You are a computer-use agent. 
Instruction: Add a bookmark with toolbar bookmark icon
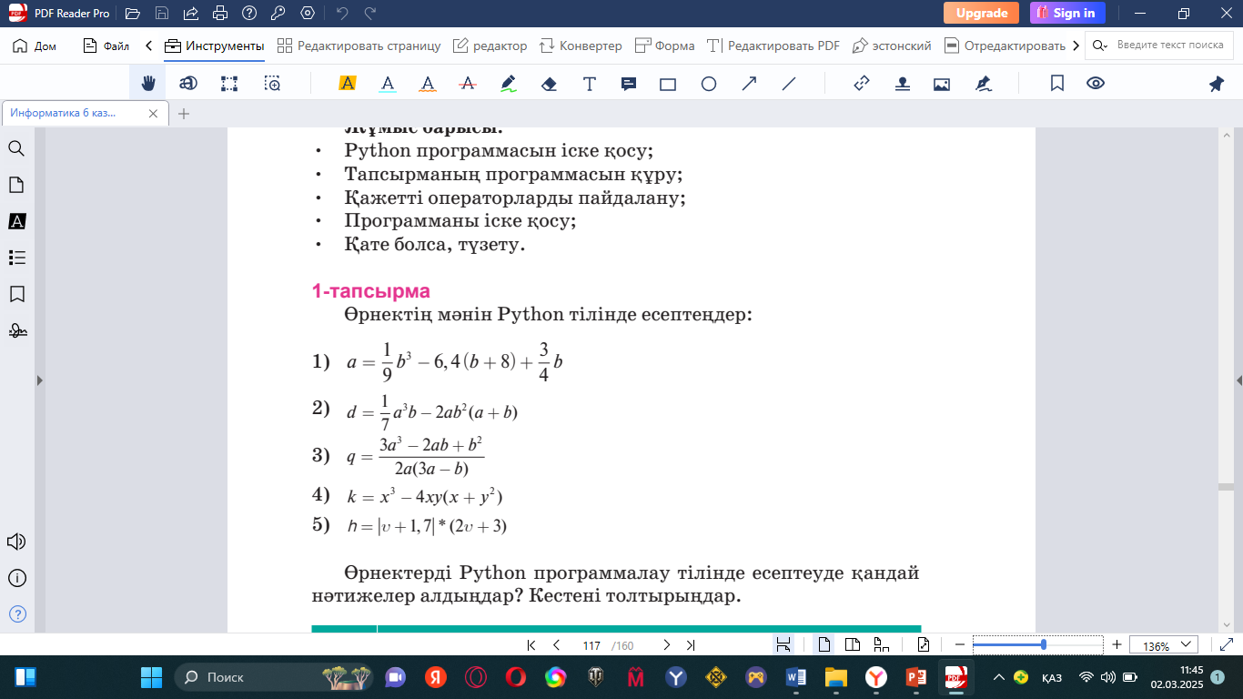1057,84
